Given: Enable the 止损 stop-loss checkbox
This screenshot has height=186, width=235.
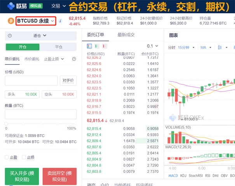Looking at the screenshot, I should [24, 157].
